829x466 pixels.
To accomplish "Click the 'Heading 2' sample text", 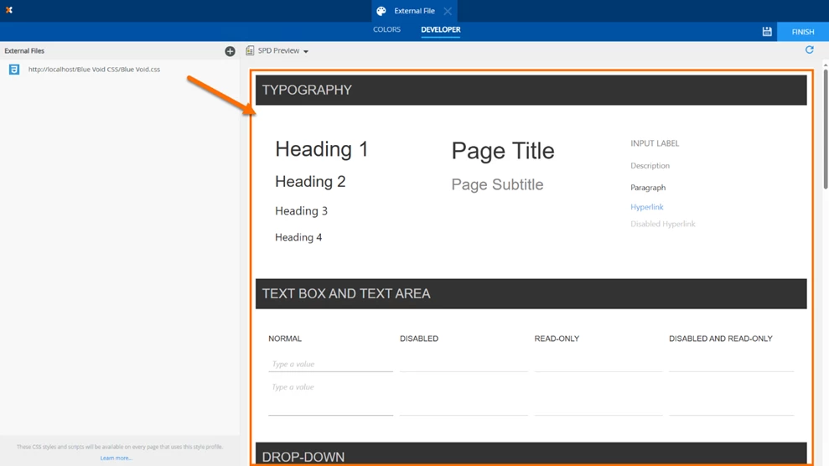I will pyautogui.click(x=310, y=182).
